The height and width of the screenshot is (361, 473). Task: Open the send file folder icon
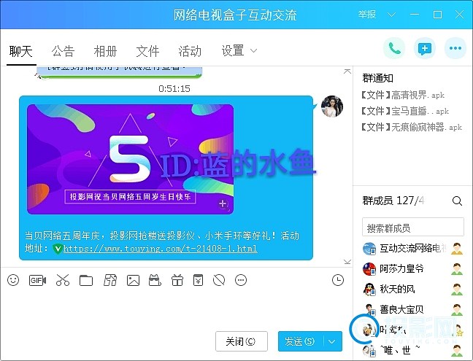coord(86,280)
